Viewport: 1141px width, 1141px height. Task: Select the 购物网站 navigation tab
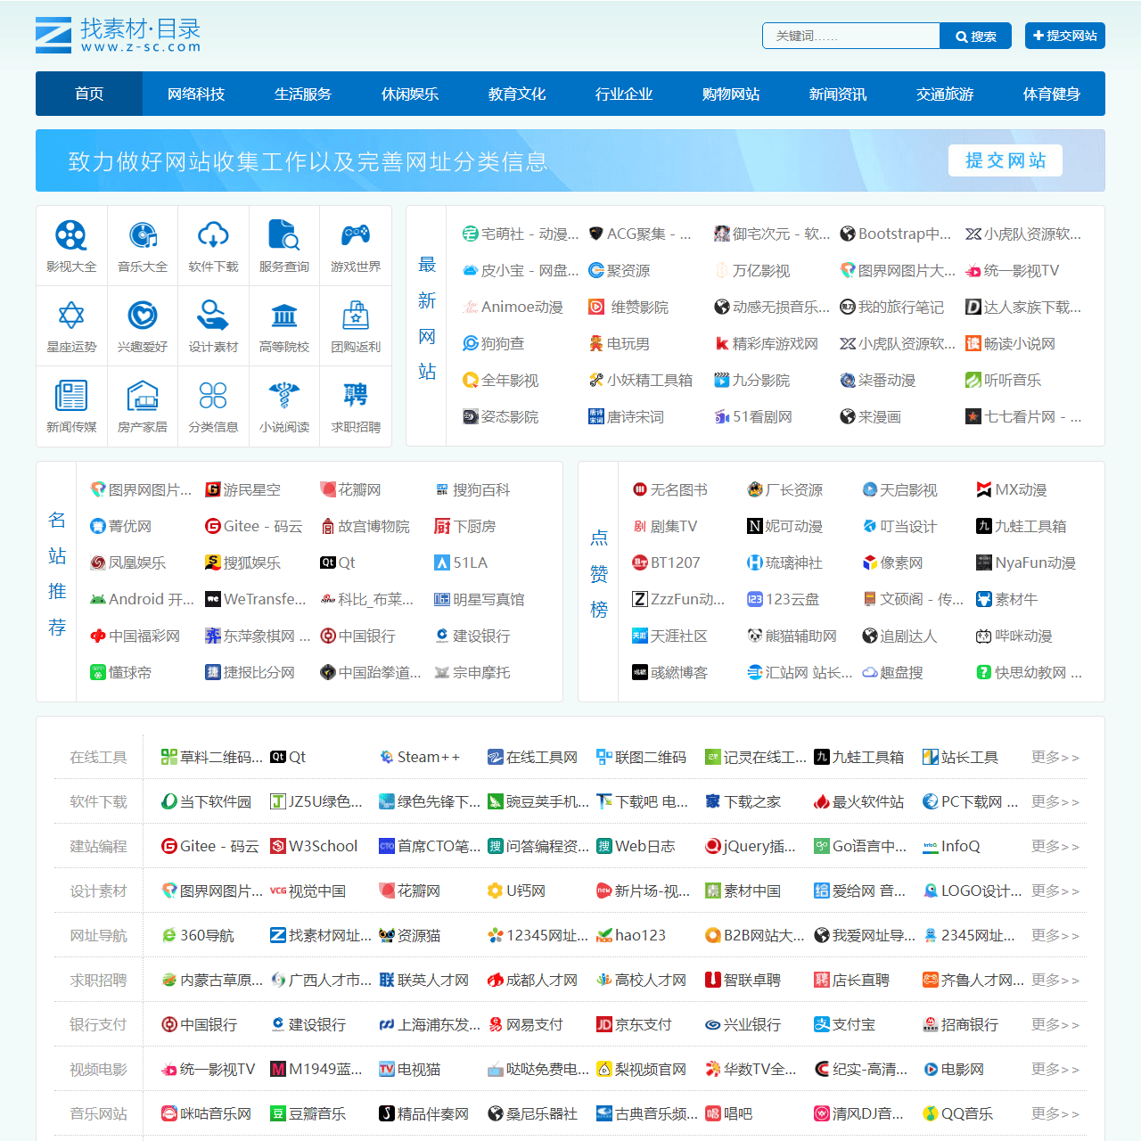(731, 94)
